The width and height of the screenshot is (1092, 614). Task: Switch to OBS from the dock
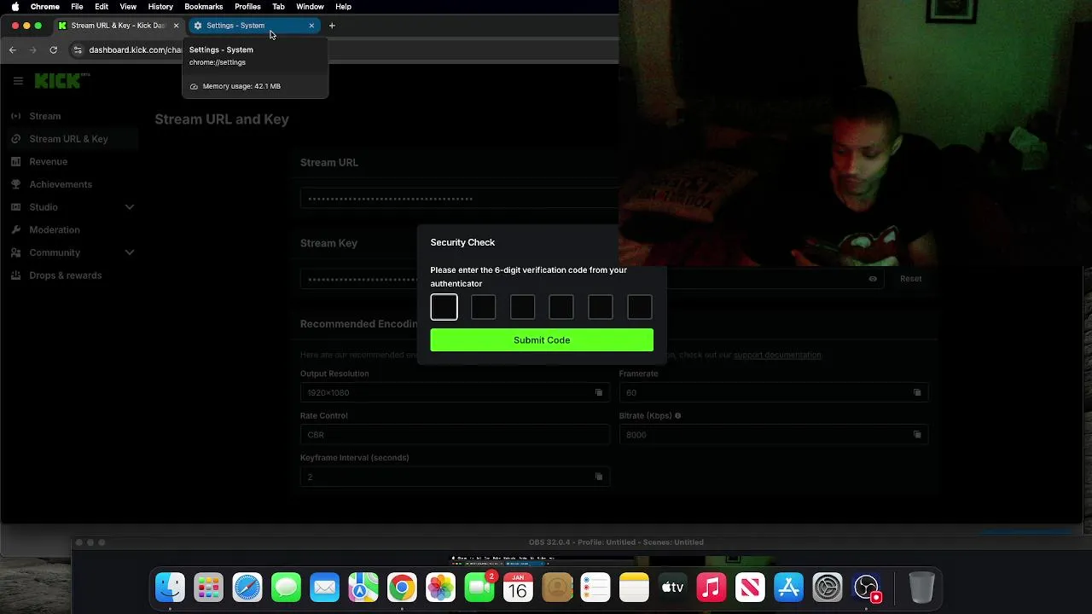tap(867, 588)
